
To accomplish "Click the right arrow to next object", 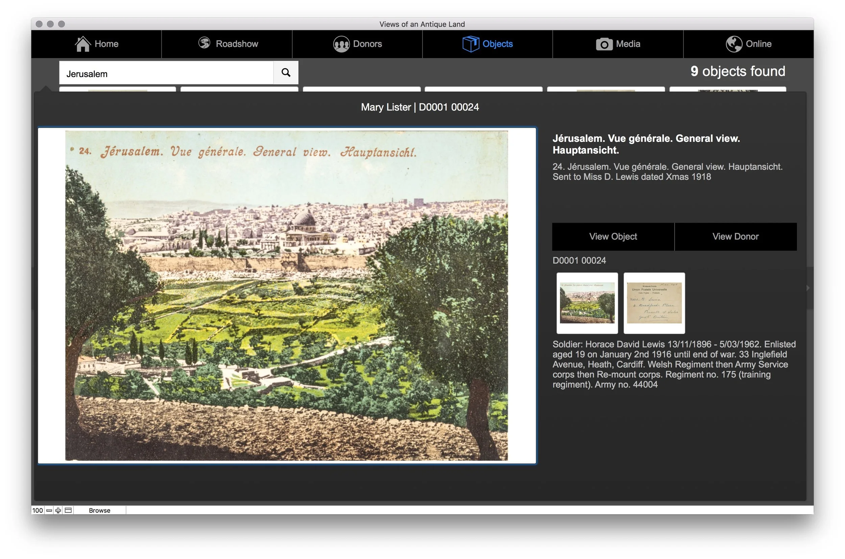I will tap(808, 288).
